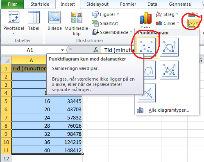Select the Indsæt tab

point(68,4)
